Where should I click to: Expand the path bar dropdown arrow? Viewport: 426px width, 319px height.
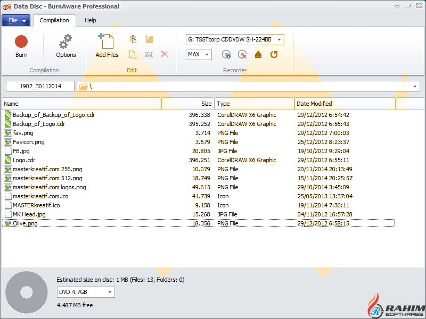click(415, 87)
